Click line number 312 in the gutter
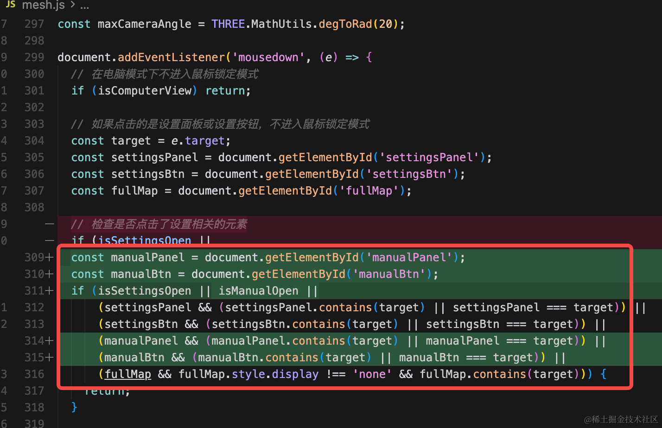The height and width of the screenshot is (428, 662). tap(34, 308)
